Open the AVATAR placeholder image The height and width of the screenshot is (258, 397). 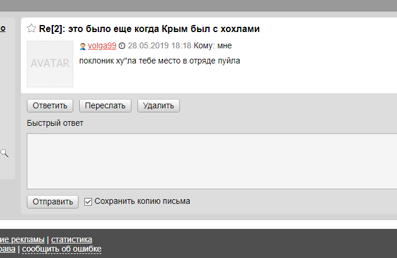coord(50,64)
